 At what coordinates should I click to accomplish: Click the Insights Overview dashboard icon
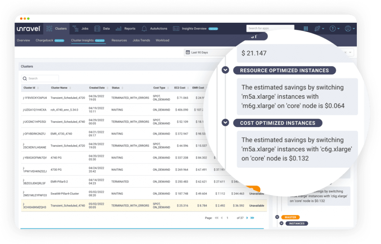click(176, 29)
